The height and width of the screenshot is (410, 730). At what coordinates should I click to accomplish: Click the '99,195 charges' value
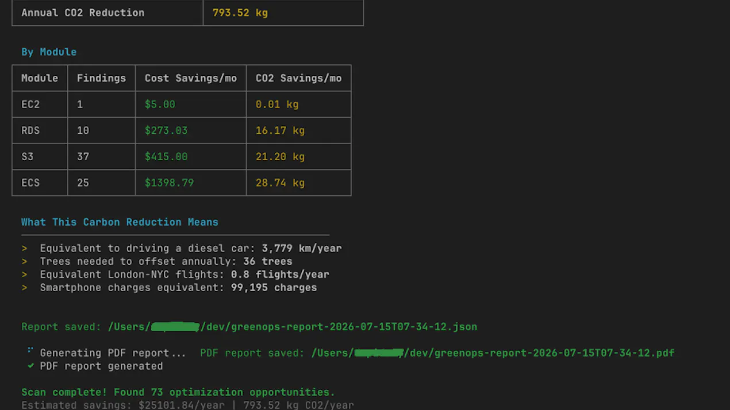click(274, 288)
